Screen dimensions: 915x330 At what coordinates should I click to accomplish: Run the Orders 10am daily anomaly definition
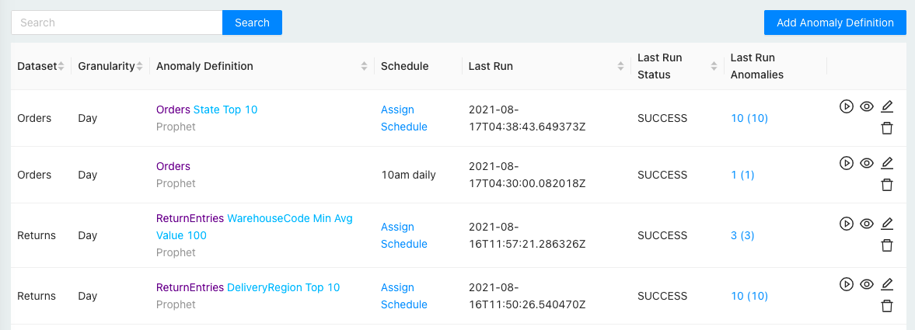pyautogui.click(x=846, y=163)
